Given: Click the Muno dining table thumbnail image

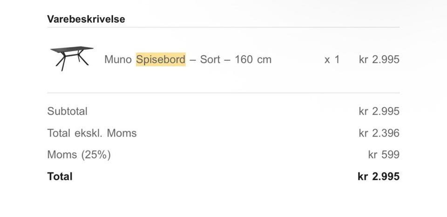Looking at the screenshot, I should click(x=72, y=58).
